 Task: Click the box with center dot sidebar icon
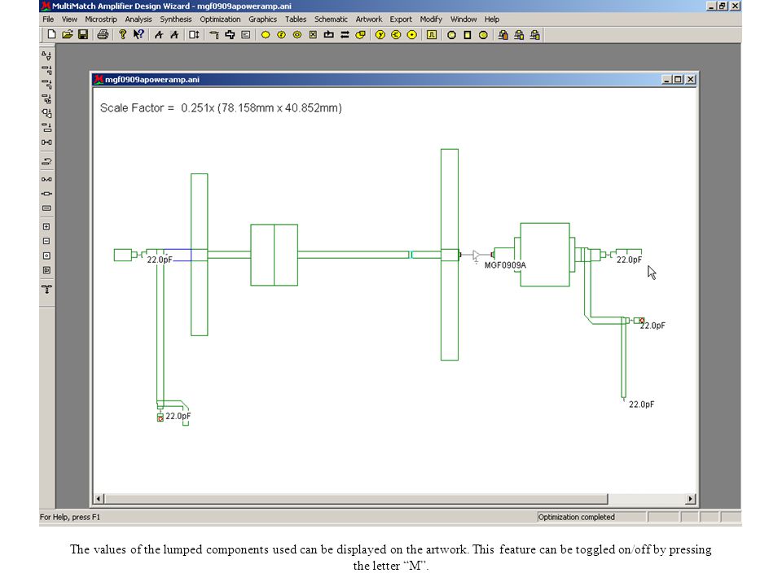click(46, 256)
